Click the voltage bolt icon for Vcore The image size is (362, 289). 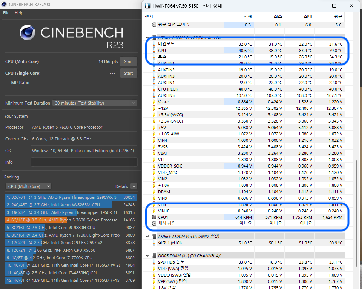pos(154,101)
